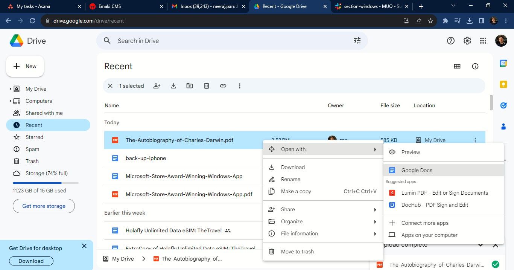Expand the My Drive tree arrow

click(10, 89)
